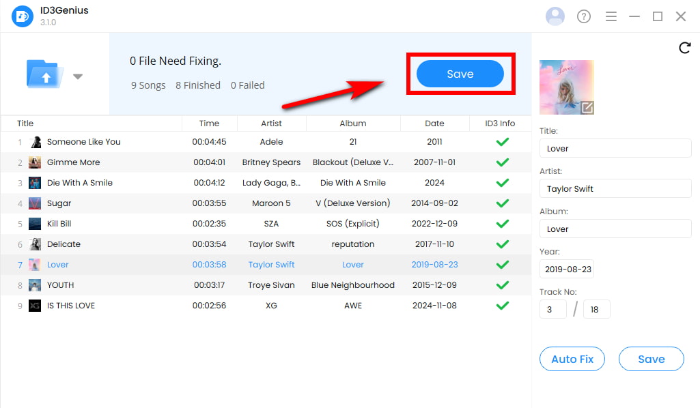
Task: Sort songs by Artist column header
Action: (271, 123)
